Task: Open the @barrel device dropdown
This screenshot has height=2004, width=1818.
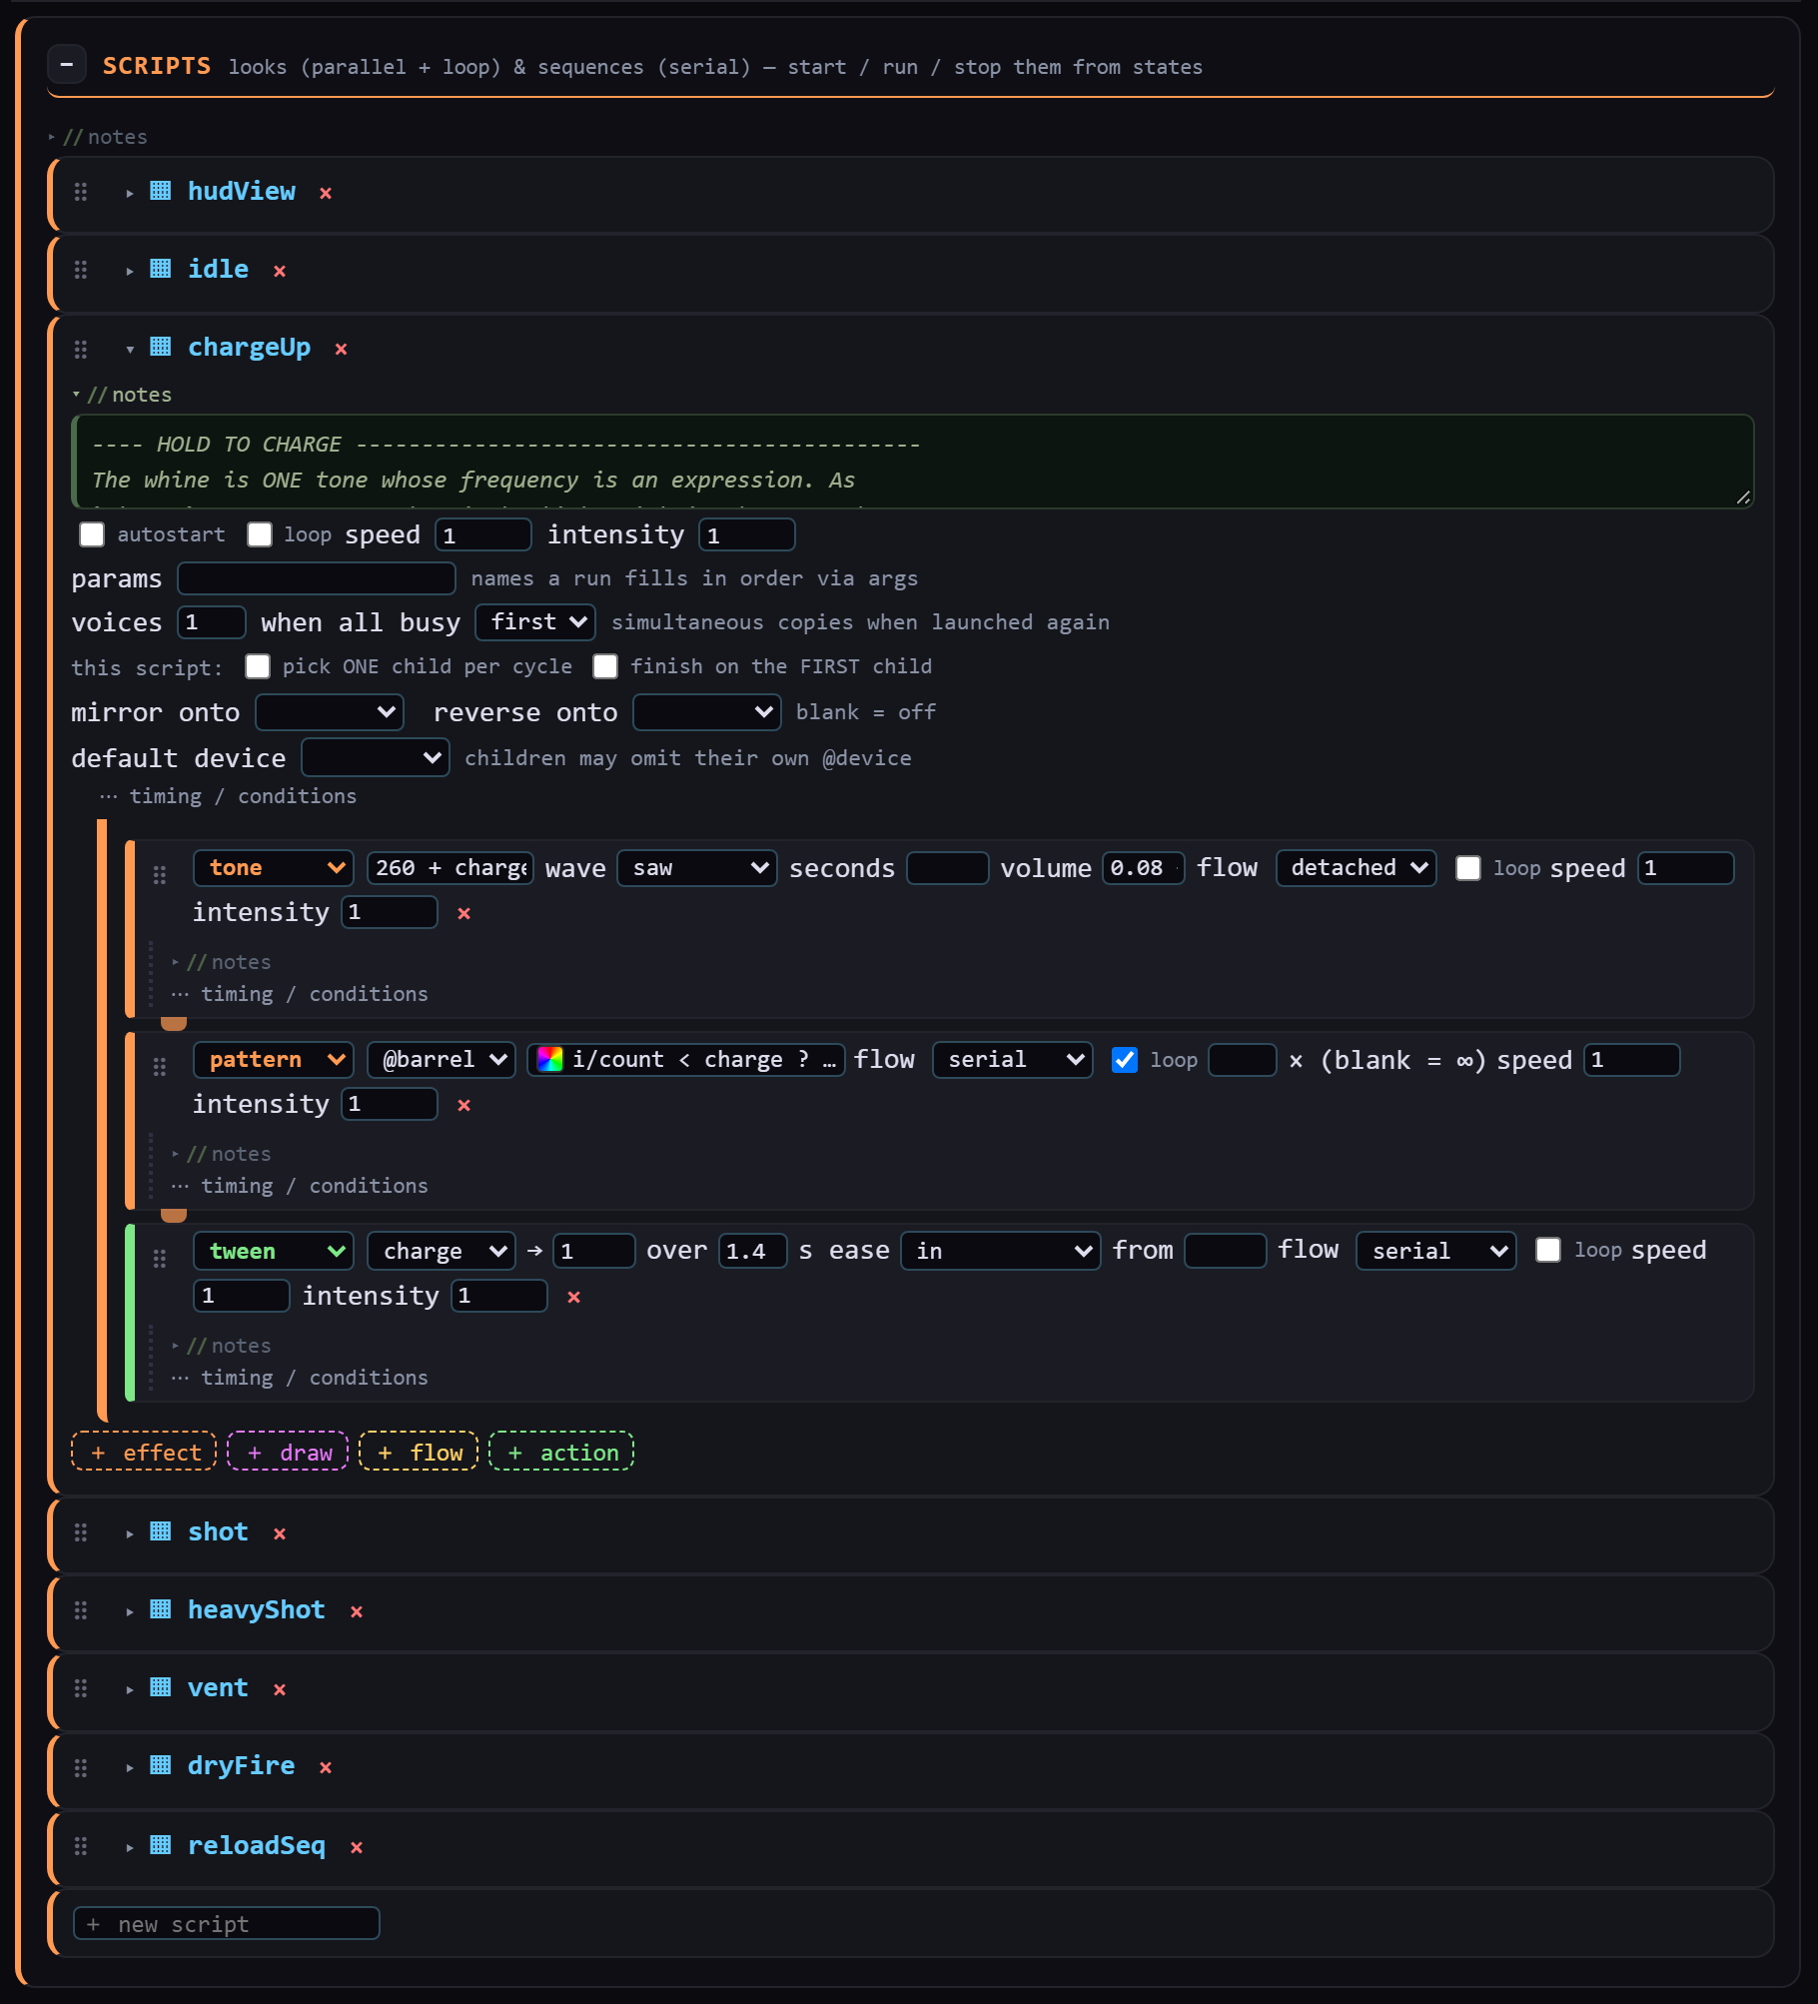Action: [x=442, y=1060]
